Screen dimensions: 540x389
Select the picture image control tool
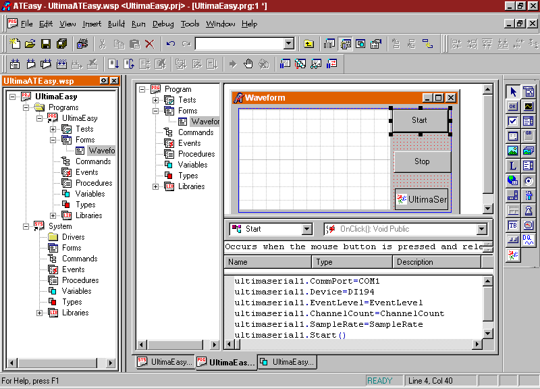513,151
